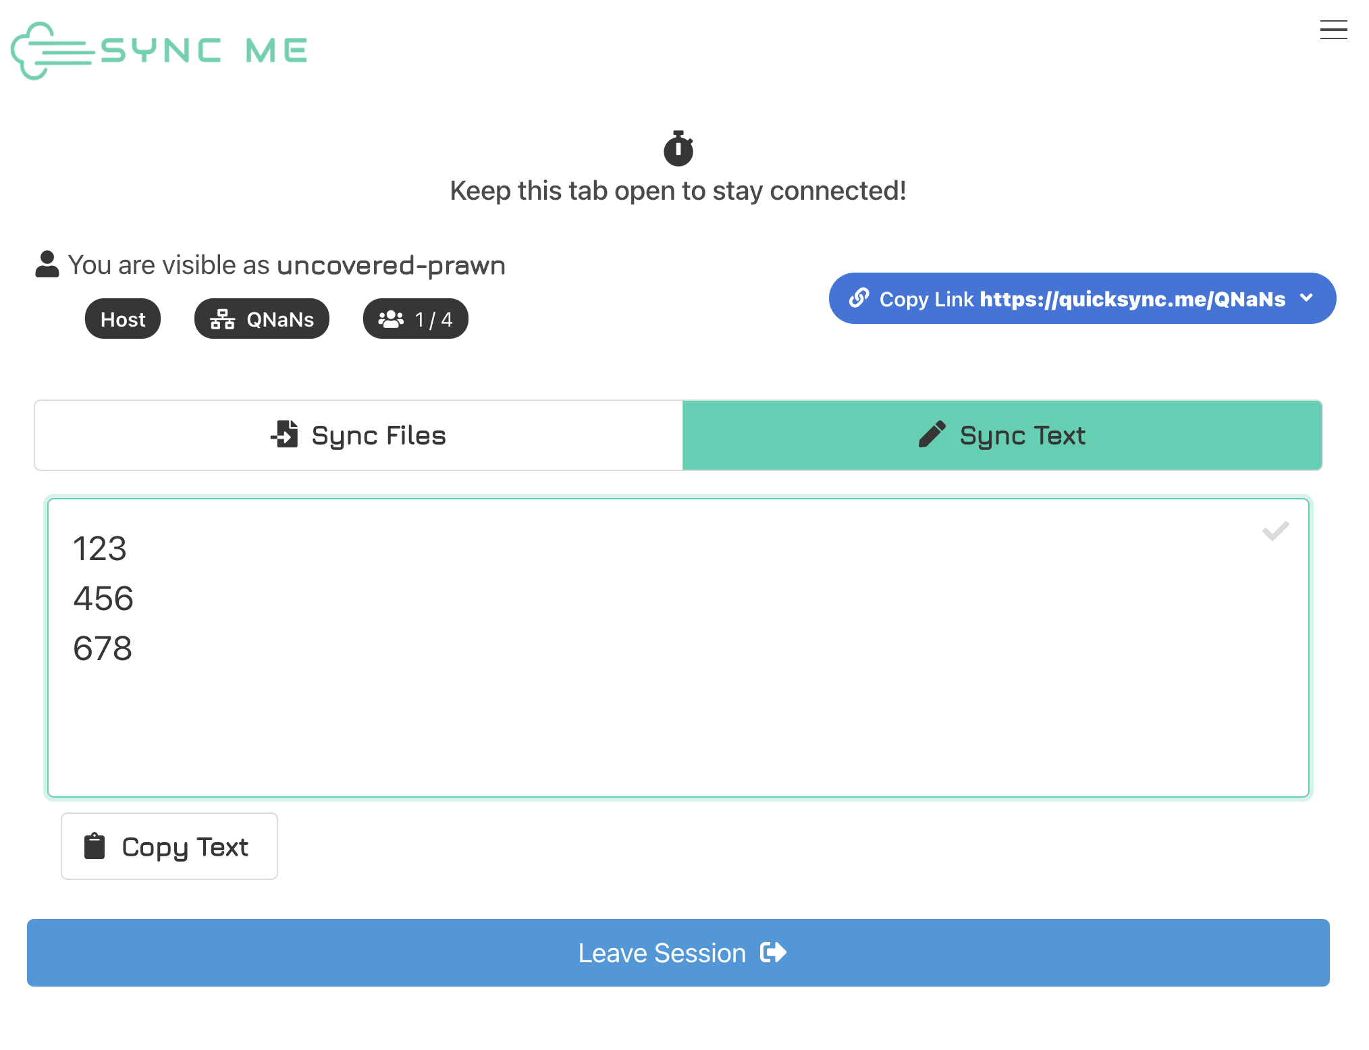Viewport: 1369px width, 1050px height.
Task: Click the network icon in QNaNs badge
Action: [x=222, y=319]
